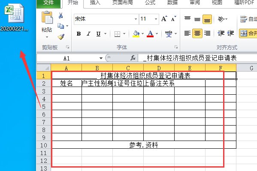The image size is (257, 171).
Task: Apply yellow fill color bucket
Action: point(136,34)
